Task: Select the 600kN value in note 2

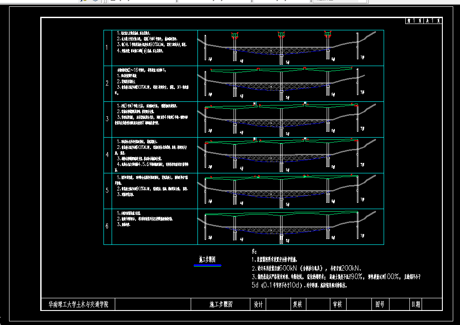Action: (287, 268)
